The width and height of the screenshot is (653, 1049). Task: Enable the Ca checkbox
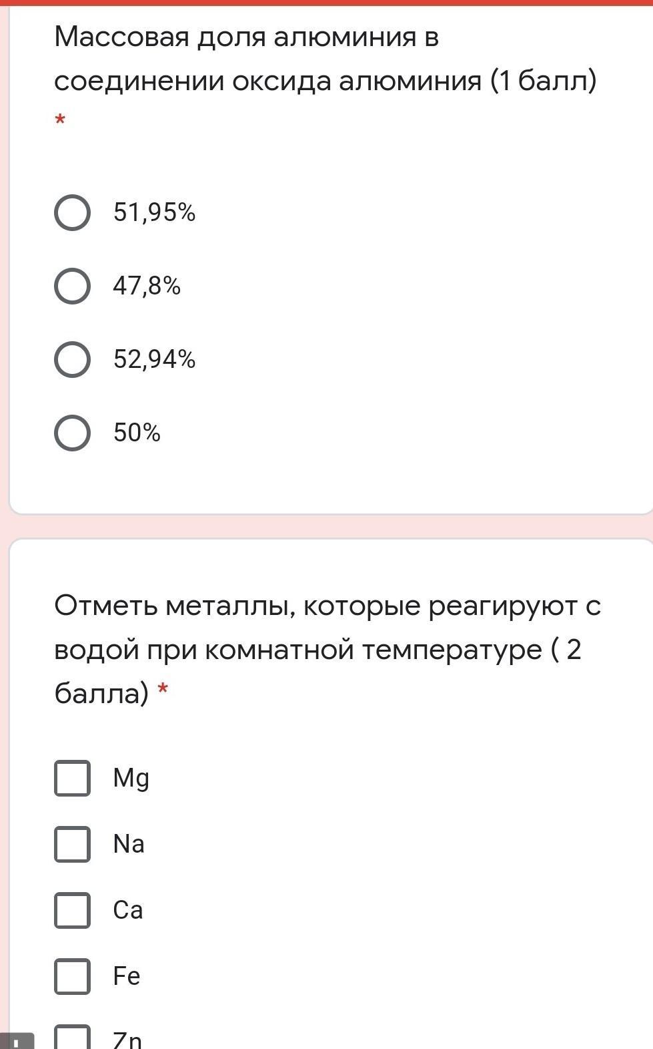tap(72, 911)
